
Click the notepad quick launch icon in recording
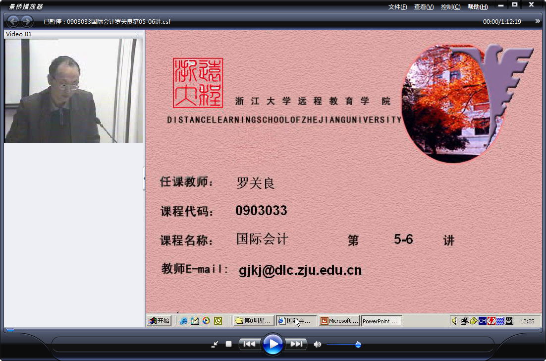click(195, 320)
